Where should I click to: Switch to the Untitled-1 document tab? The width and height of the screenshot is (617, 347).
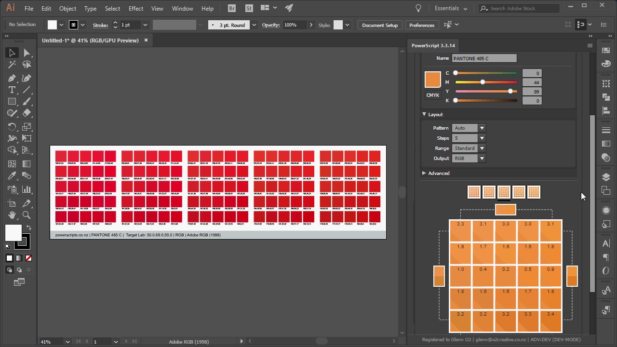(x=90, y=40)
